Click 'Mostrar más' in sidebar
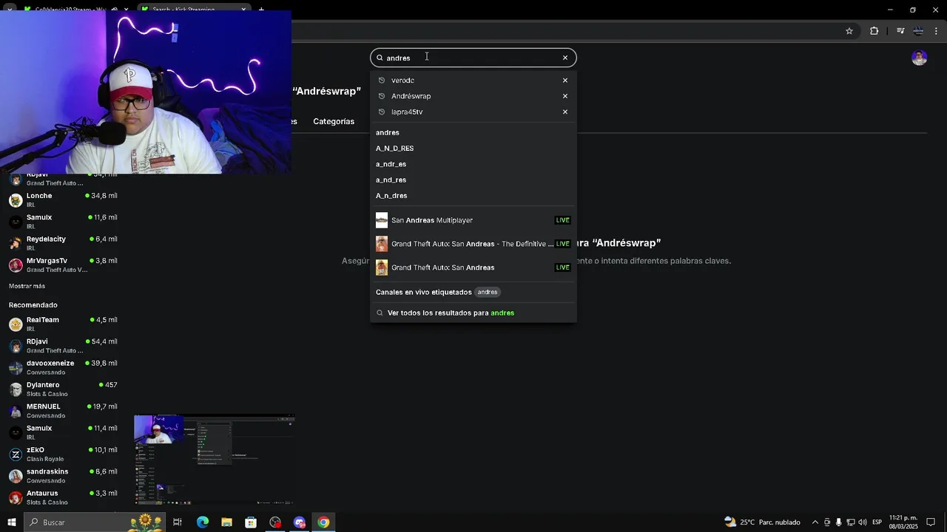The image size is (947, 532). coord(27,286)
